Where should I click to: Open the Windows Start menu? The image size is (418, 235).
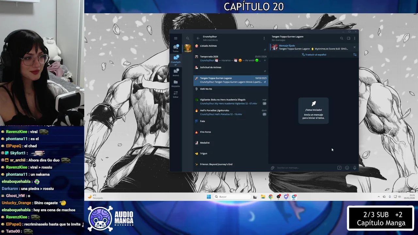pyautogui.click(x=209, y=196)
